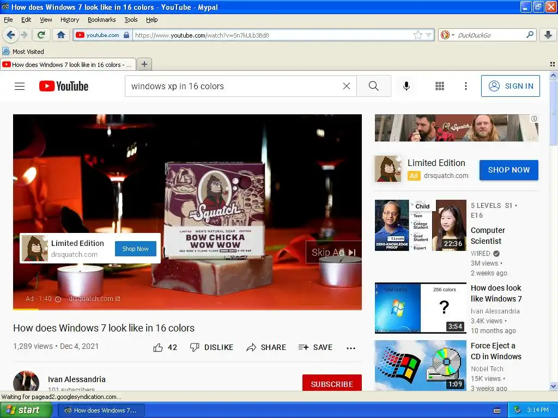The width and height of the screenshot is (558, 418).
Task: Click the yellow ad progress bar
Action: [x=26, y=309]
